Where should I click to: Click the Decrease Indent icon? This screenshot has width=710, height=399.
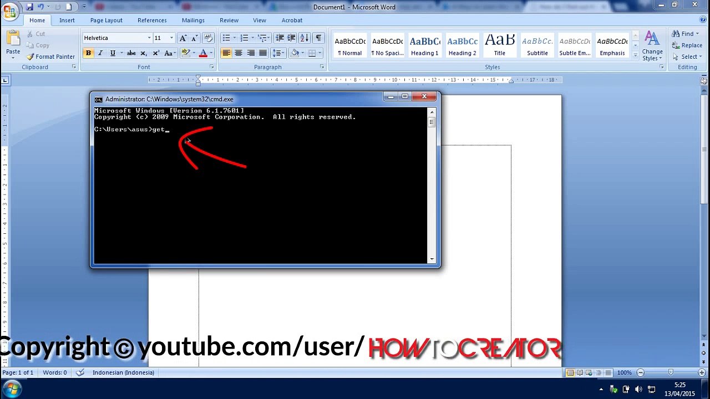click(x=280, y=38)
